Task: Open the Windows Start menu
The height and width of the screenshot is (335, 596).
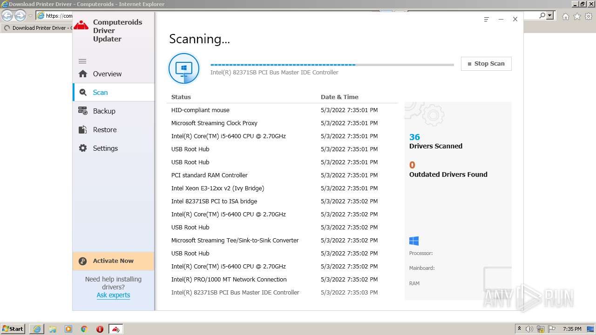Action: point(13,328)
